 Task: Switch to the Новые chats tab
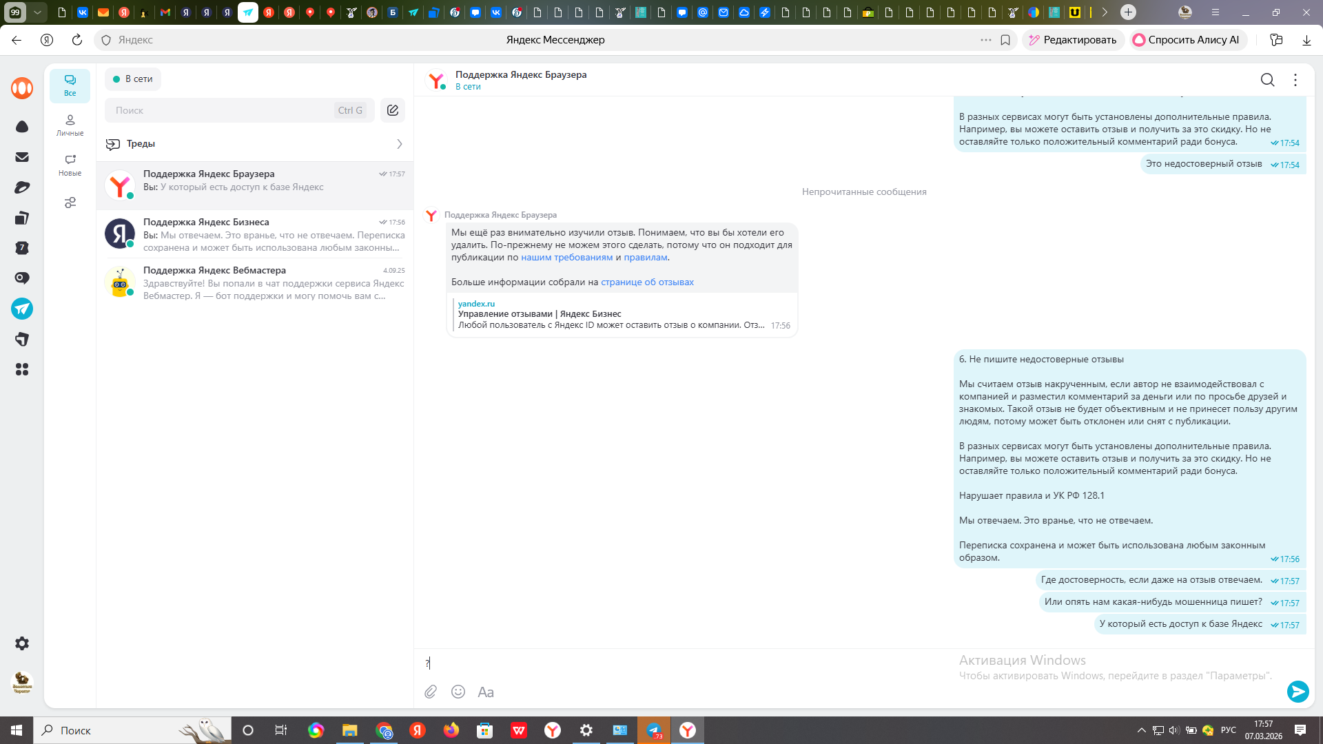click(70, 165)
